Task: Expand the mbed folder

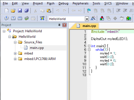Action: pyautogui.click(x=15, y=53)
